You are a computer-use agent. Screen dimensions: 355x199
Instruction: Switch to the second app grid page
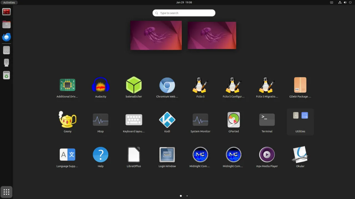tap(187, 196)
